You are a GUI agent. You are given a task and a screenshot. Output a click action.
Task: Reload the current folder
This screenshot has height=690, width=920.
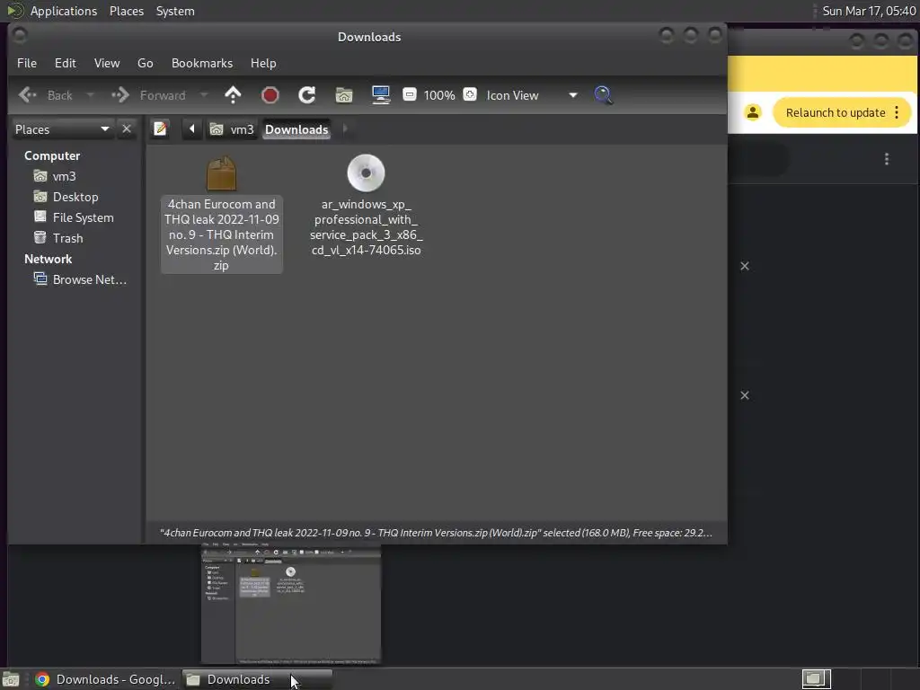coord(307,95)
